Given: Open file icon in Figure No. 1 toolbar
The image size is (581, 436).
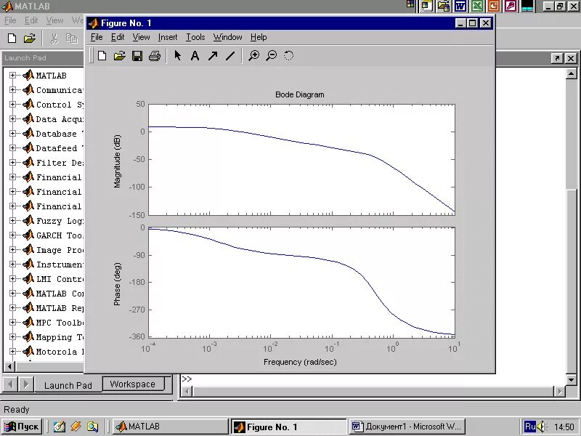Looking at the screenshot, I should click(119, 56).
